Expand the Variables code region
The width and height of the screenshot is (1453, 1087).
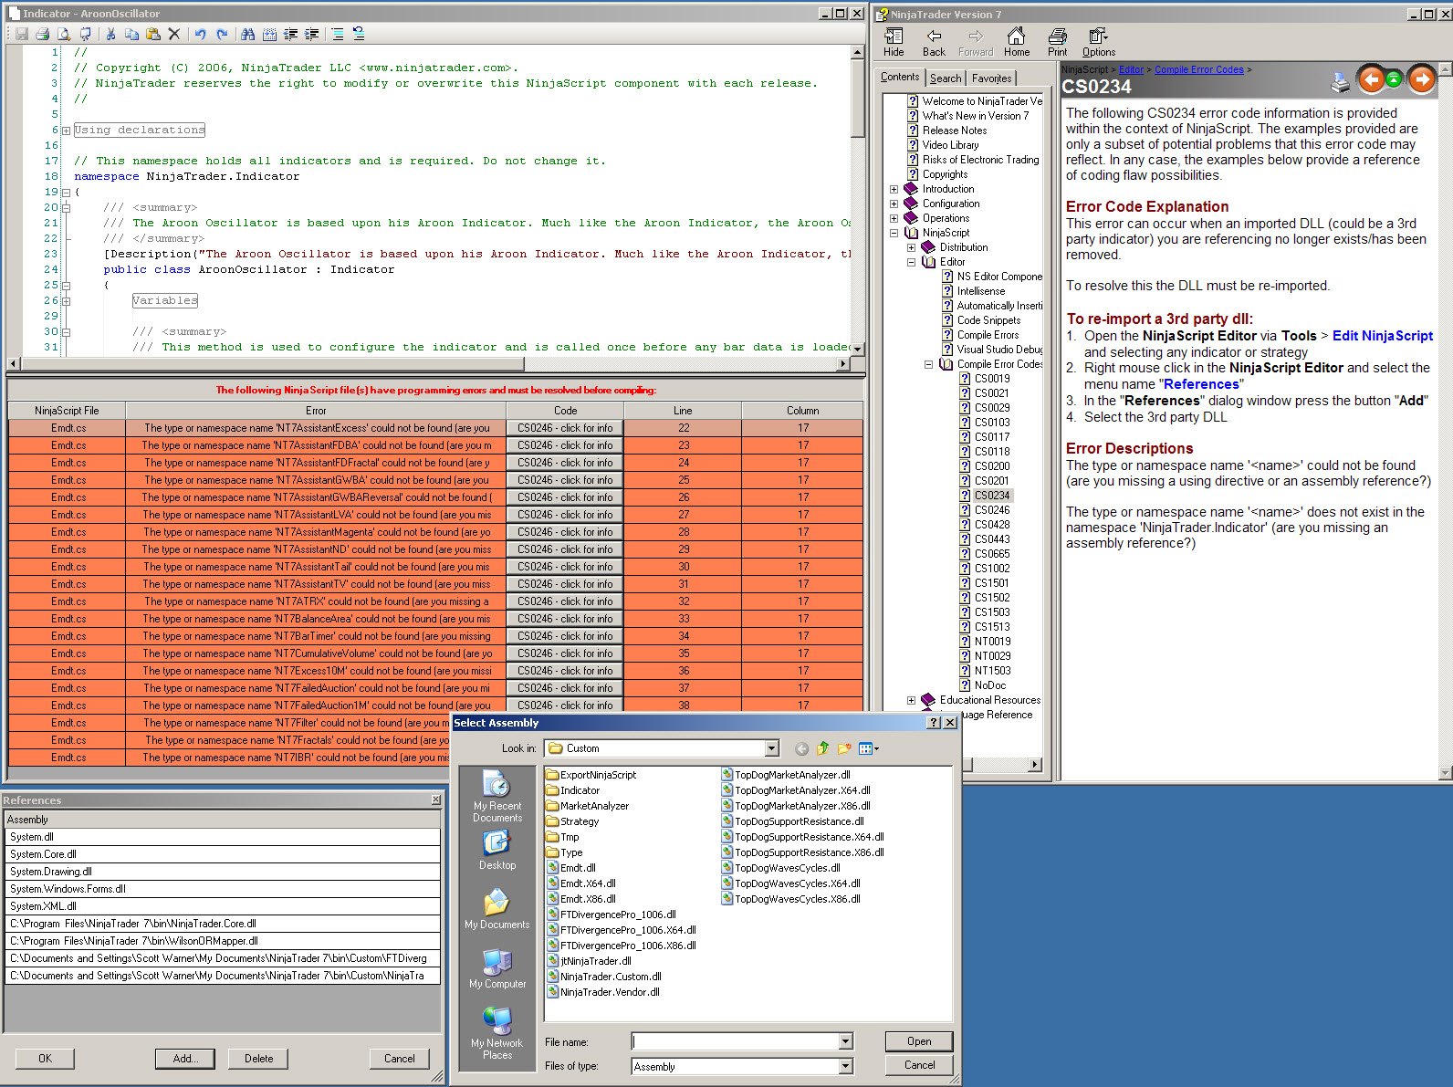(x=66, y=301)
